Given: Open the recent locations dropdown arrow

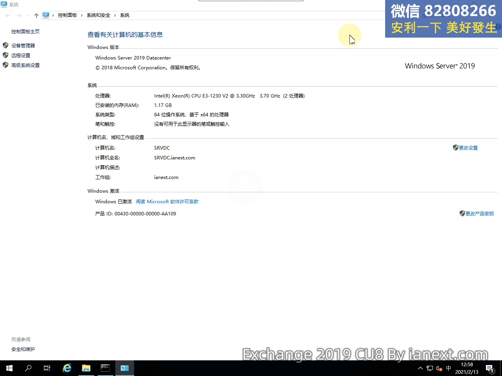Looking at the screenshot, I should click(x=28, y=16).
